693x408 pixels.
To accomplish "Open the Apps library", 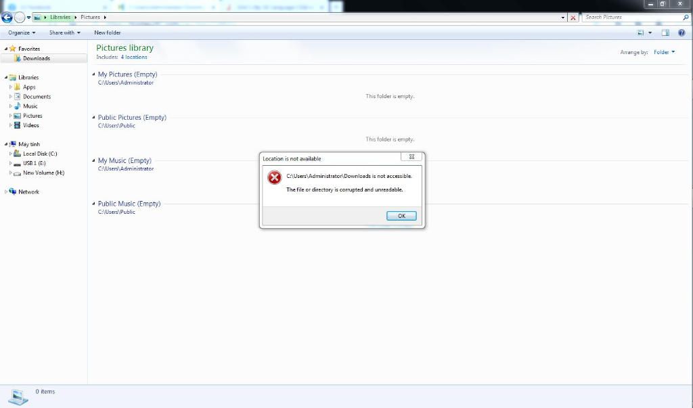I will click(x=29, y=87).
